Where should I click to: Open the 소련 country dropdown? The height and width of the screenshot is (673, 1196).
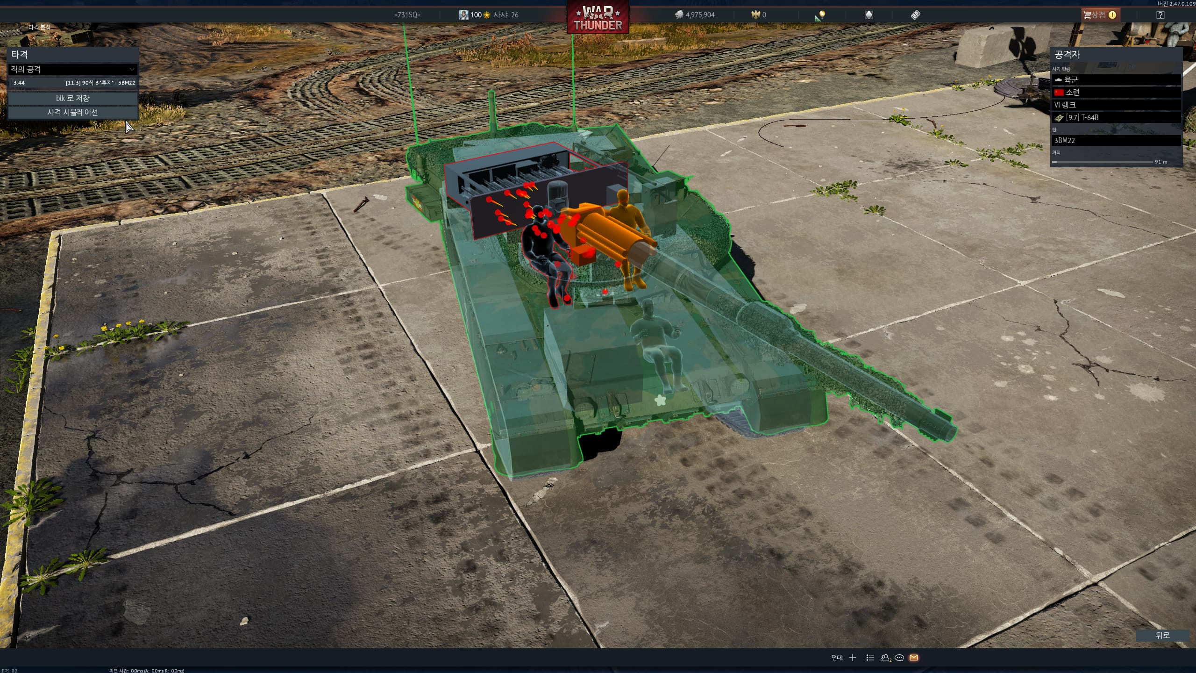(1116, 93)
